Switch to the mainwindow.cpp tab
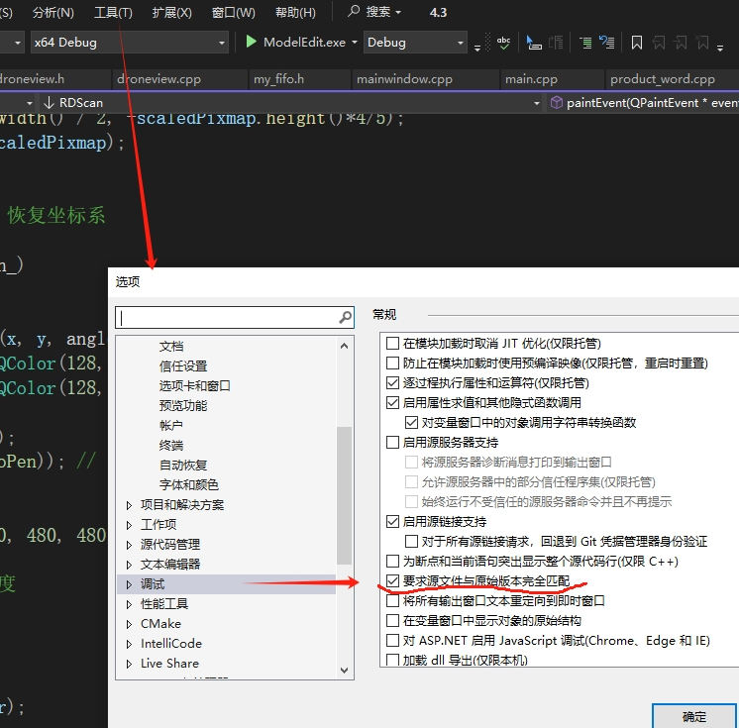This screenshot has height=728, width=739. point(403,79)
